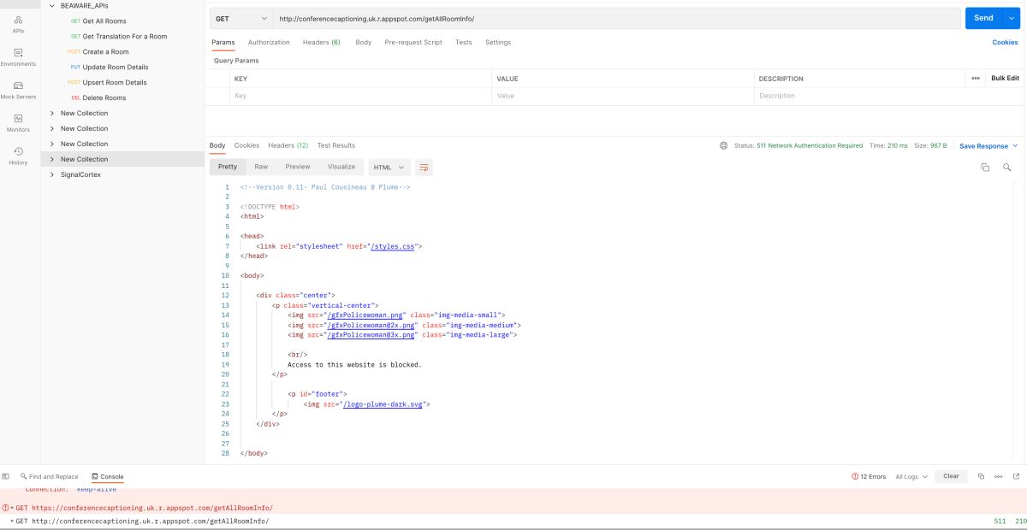The height and width of the screenshot is (530, 1027).
Task: Open the Monitors sidebar section
Action: pyautogui.click(x=18, y=123)
